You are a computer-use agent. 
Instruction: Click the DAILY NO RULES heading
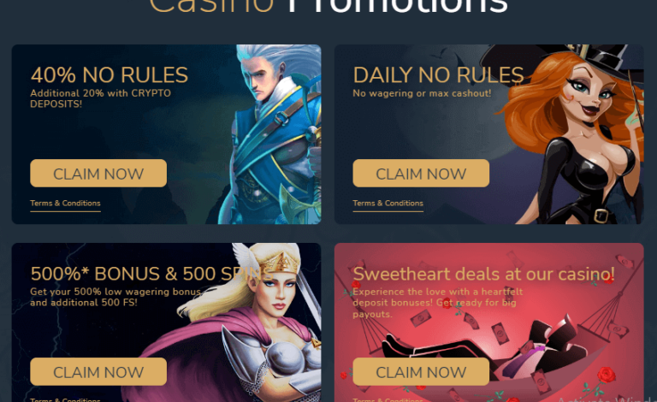pyautogui.click(x=438, y=75)
